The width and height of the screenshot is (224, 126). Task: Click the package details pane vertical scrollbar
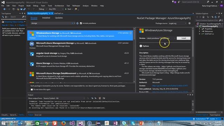click(x=193, y=59)
